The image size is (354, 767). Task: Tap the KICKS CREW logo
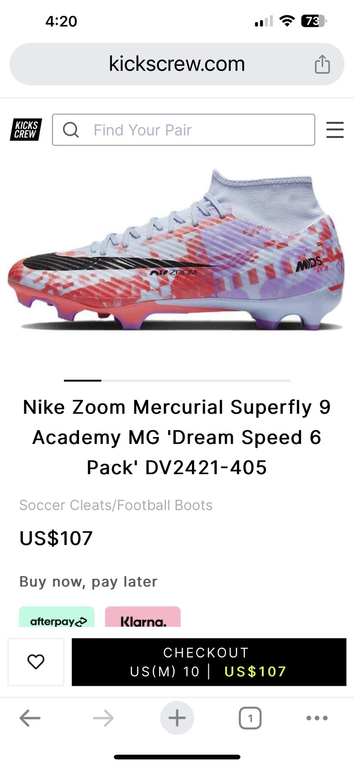point(26,130)
